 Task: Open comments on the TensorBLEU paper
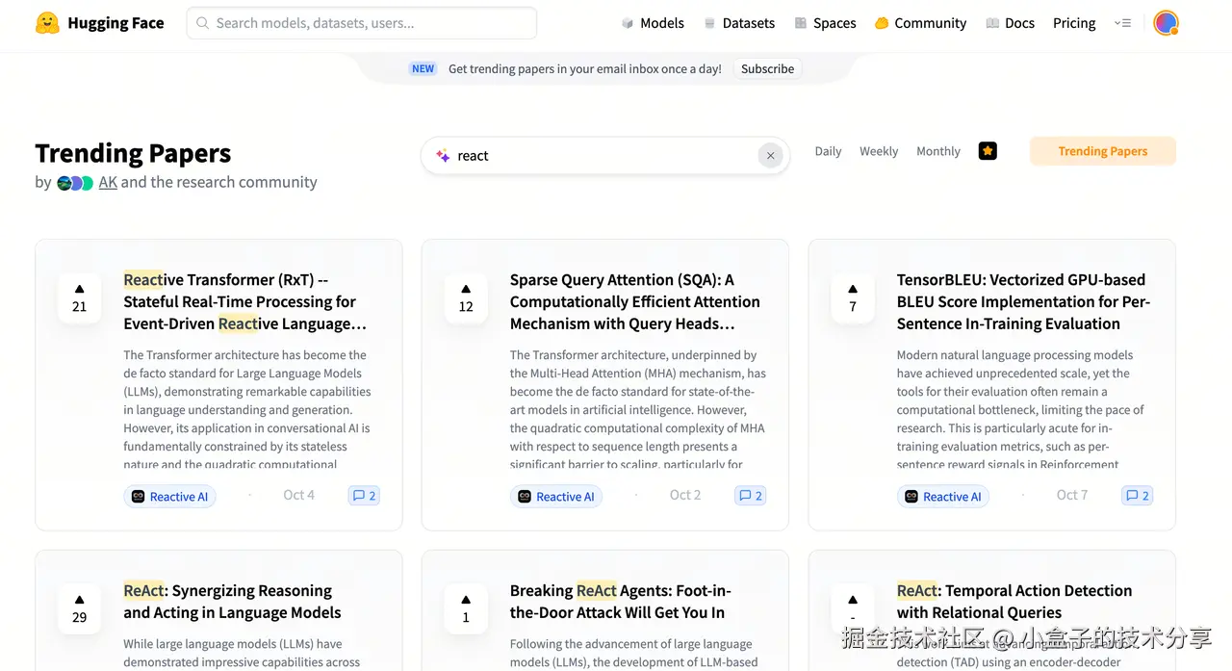click(x=1137, y=496)
